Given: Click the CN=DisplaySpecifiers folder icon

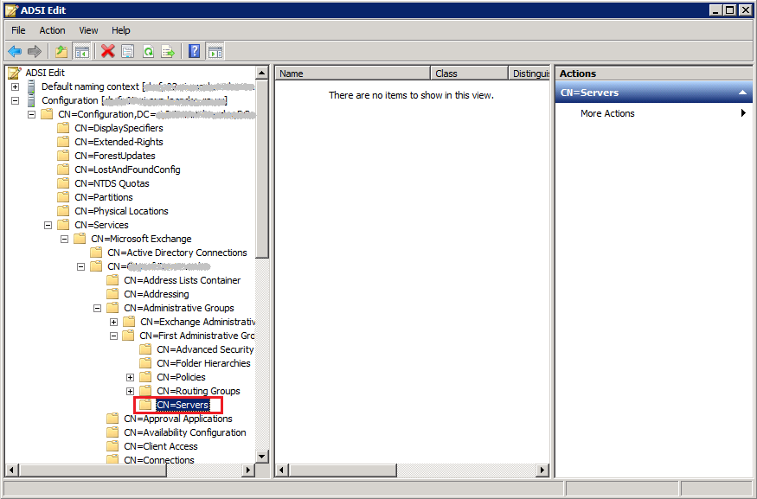Looking at the screenshot, I should pos(63,128).
